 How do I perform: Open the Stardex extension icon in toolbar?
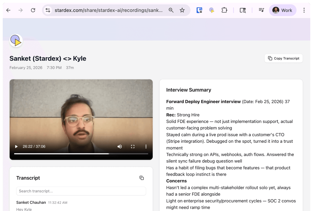tap(212, 10)
